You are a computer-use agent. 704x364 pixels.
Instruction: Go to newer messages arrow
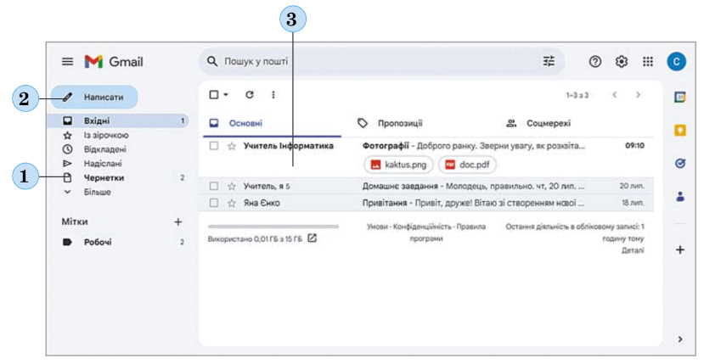tap(615, 95)
